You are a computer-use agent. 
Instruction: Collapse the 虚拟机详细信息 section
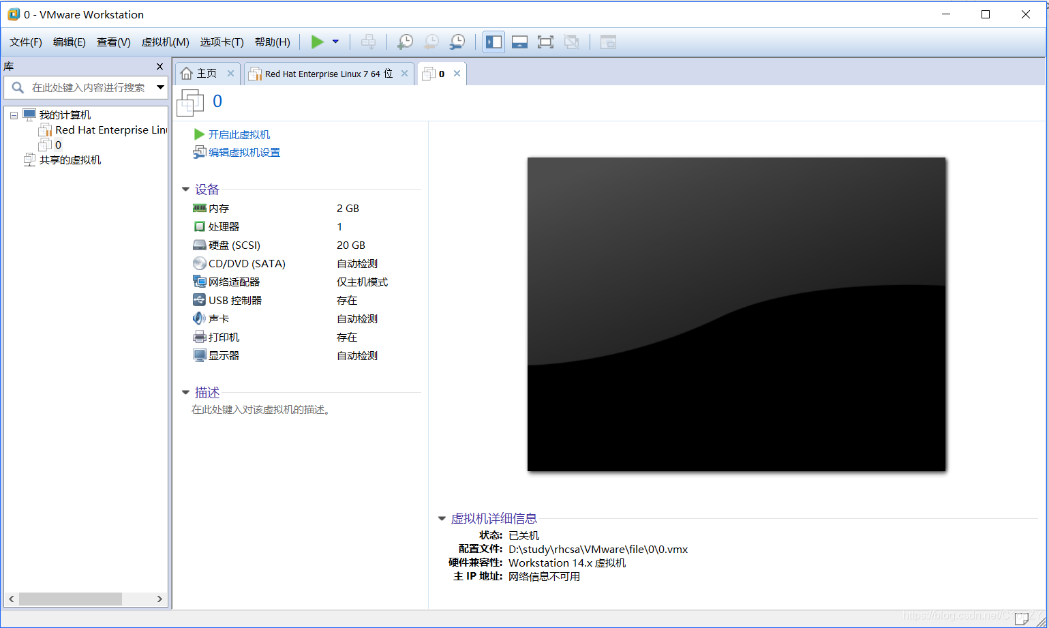pyautogui.click(x=442, y=518)
